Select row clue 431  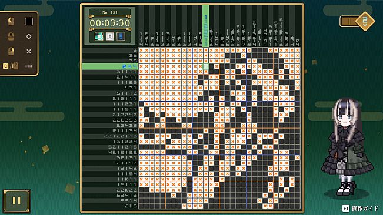click(110, 88)
